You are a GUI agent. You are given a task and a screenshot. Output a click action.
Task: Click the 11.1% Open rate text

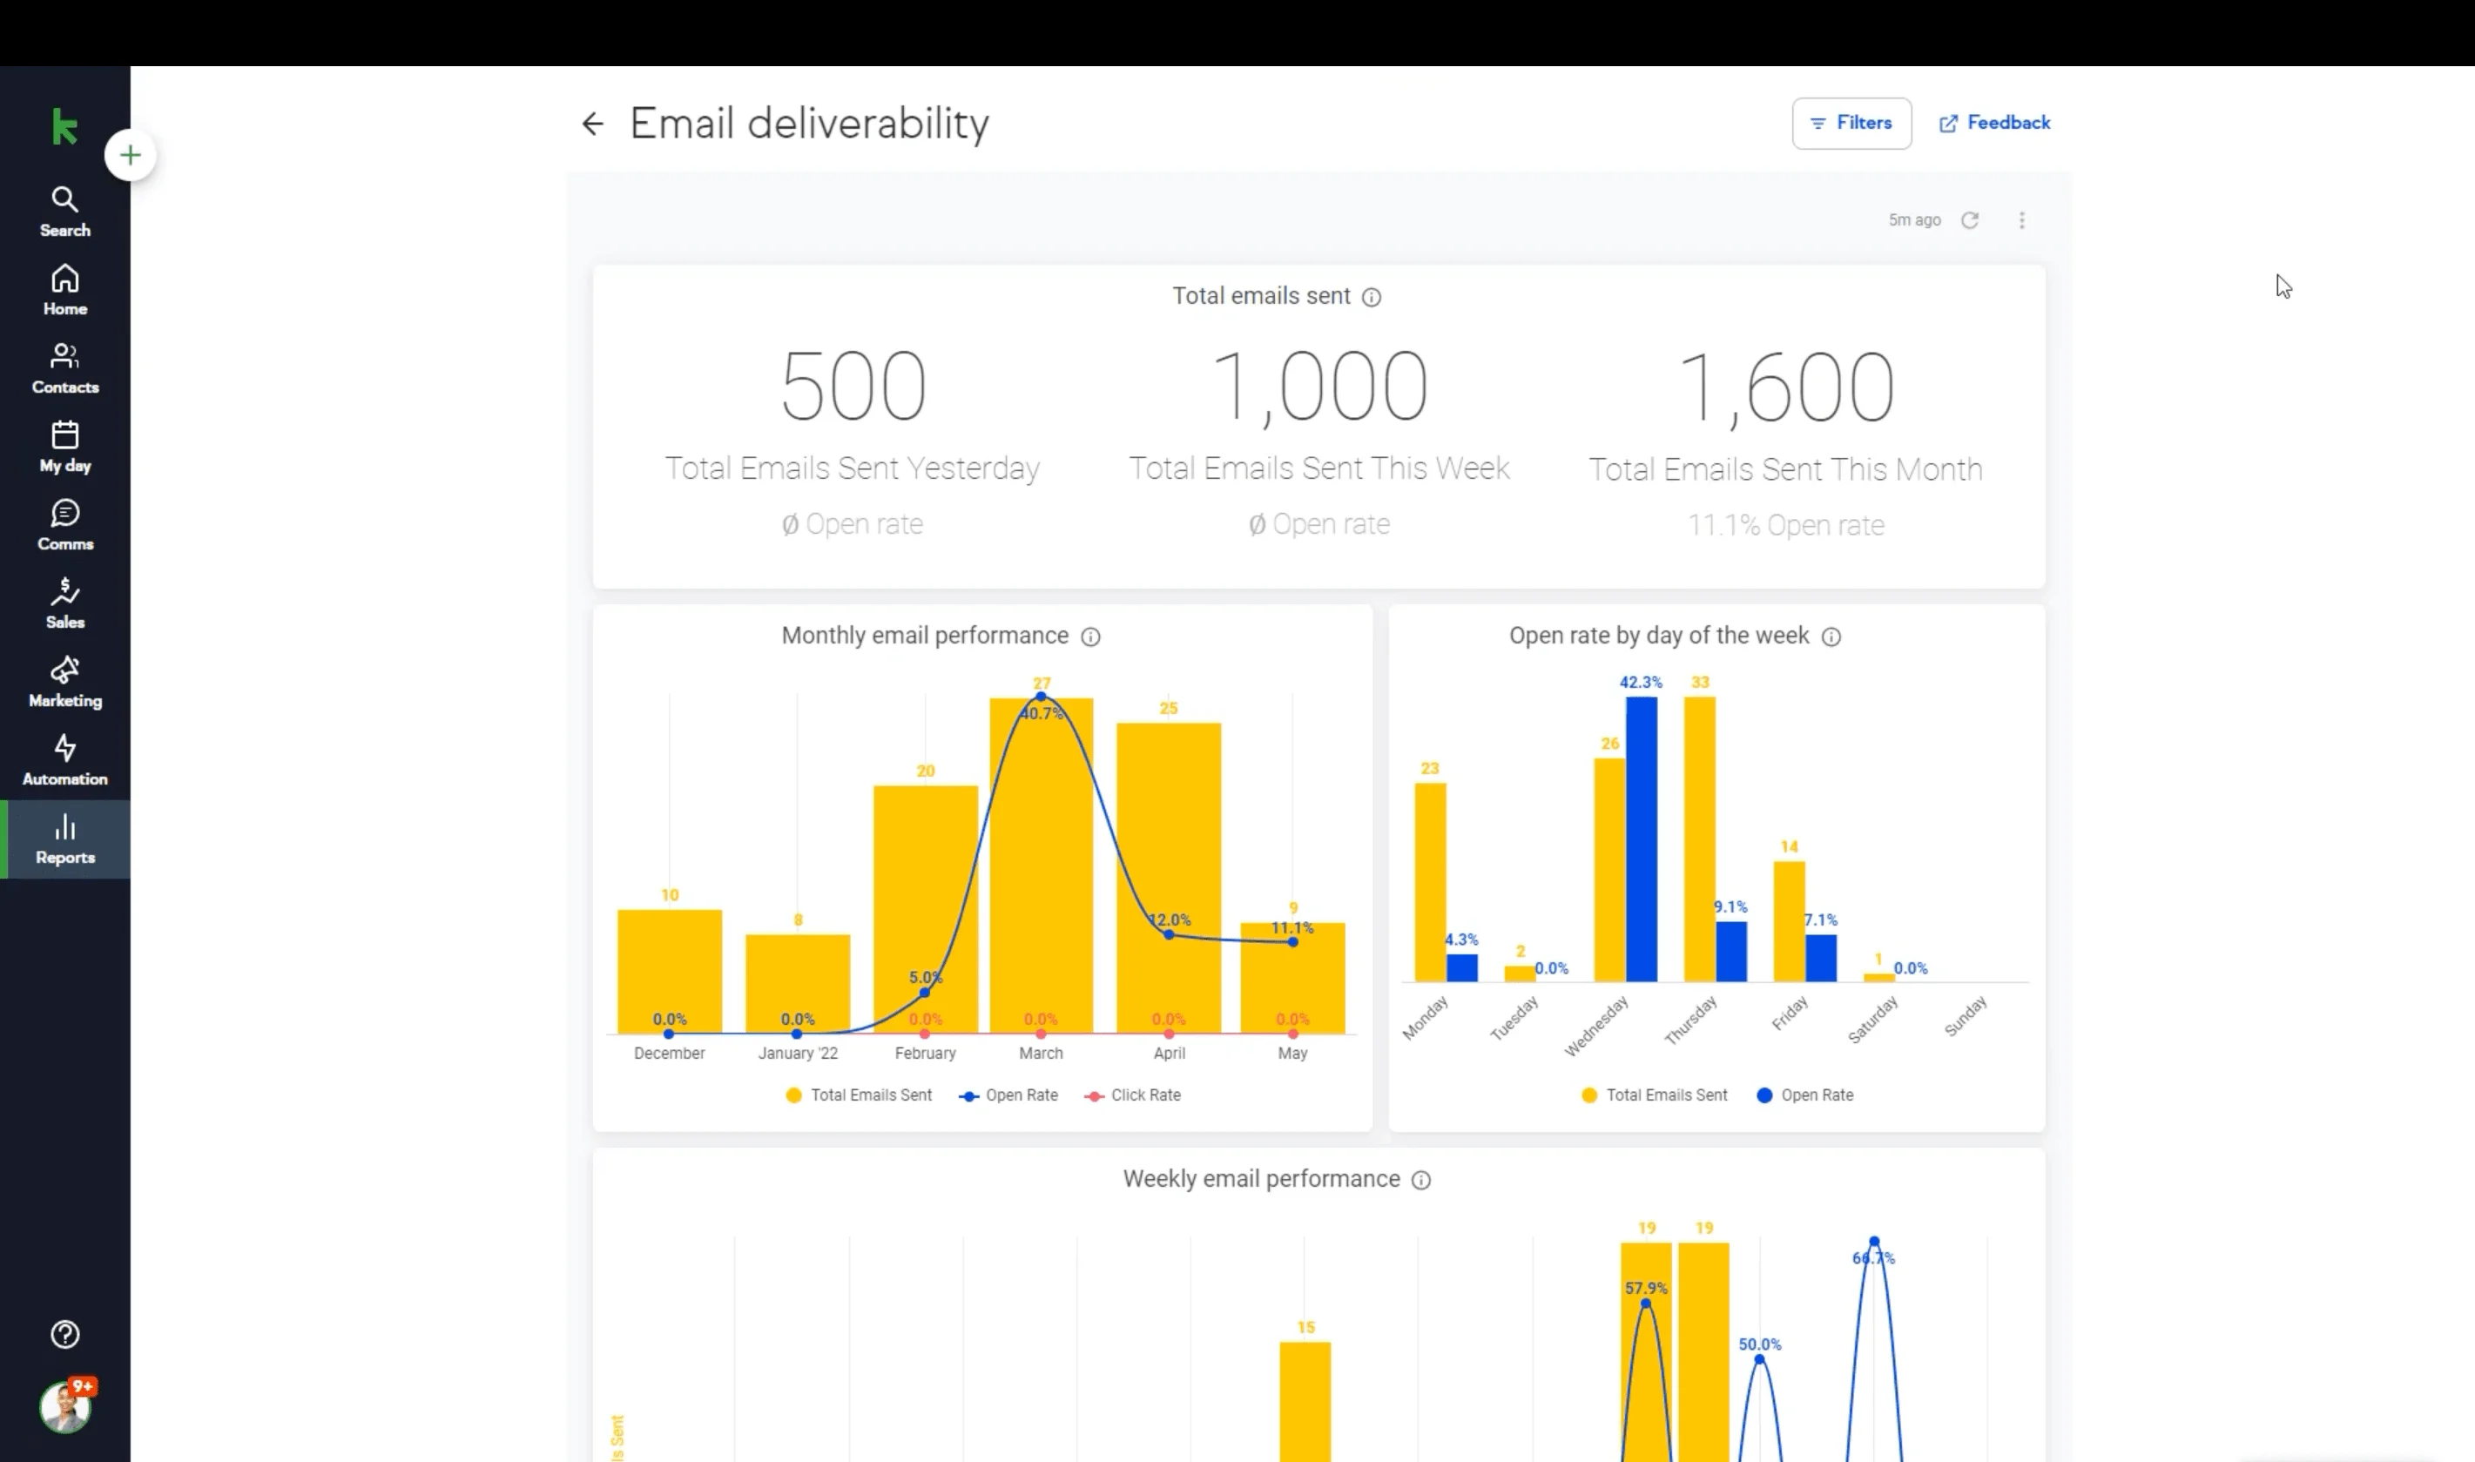[1785, 525]
